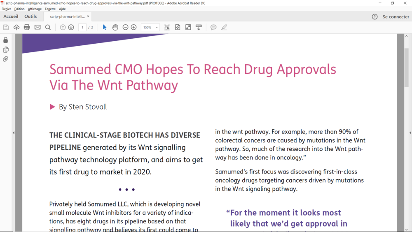Expand the right tools pane arrow
Image resolution: width=412 pixels, height=232 pixels.
point(410,133)
